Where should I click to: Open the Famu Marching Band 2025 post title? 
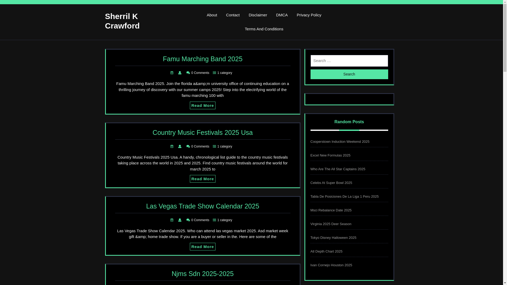203,59
